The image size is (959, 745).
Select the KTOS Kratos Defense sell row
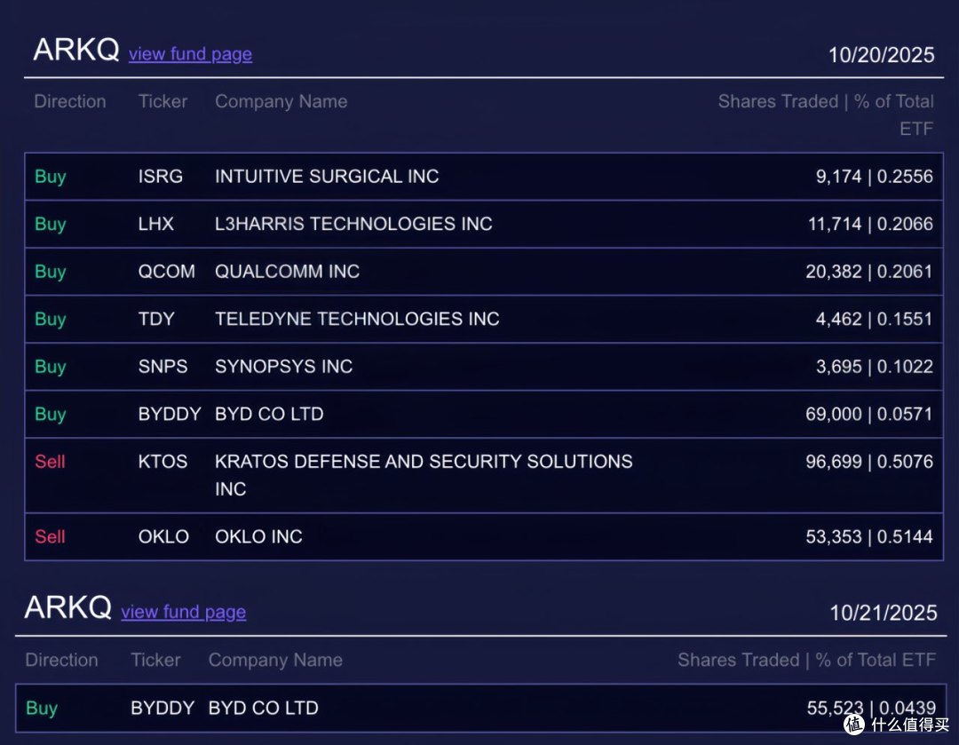(x=484, y=475)
